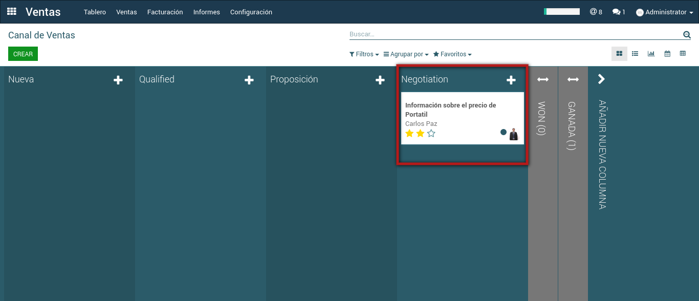Image resolution: width=699 pixels, height=301 pixels.
Task: Open the apps grid menu icon
Action: coord(11,11)
